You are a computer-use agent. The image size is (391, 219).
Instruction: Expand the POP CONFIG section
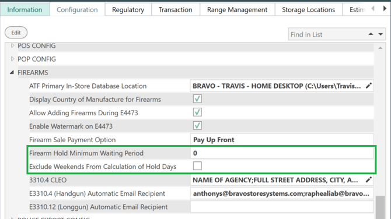pyautogui.click(x=12, y=59)
